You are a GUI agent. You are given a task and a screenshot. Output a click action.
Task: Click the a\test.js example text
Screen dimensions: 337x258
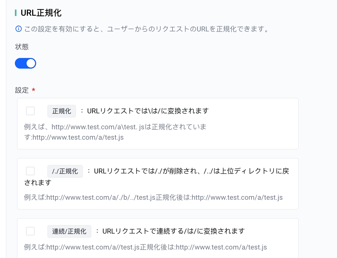tap(115, 132)
